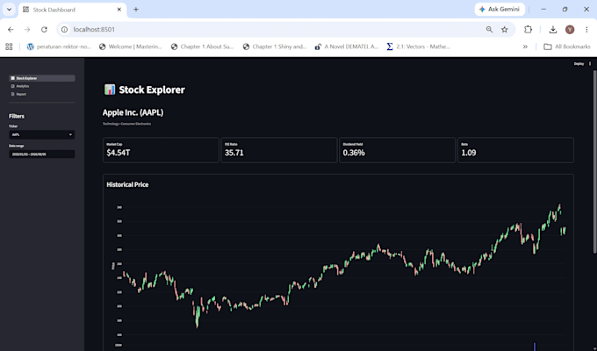Click the page vertical scrollbar thumb

click(x=594, y=161)
